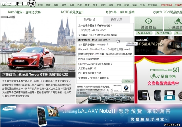This screenshot has width=182, height=127.
Task: Click the black desktop PC tower in the market banner
Action: (157, 95)
